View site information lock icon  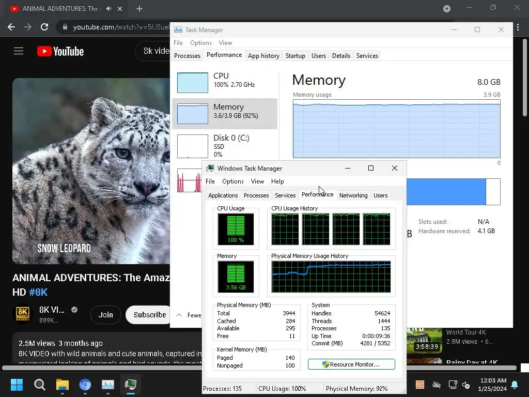pyautogui.click(x=65, y=27)
